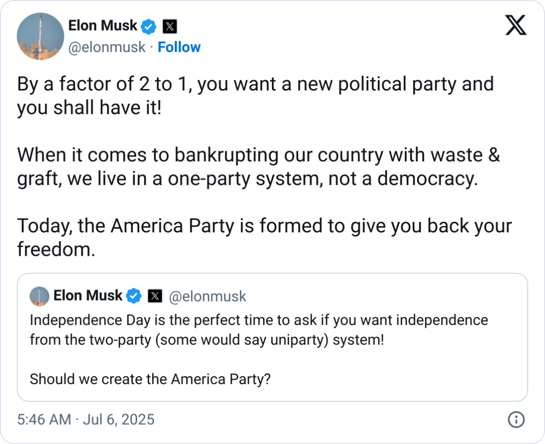Click the Elon Musk name in quoted tweet
The width and height of the screenshot is (545, 444).
coord(88,296)
